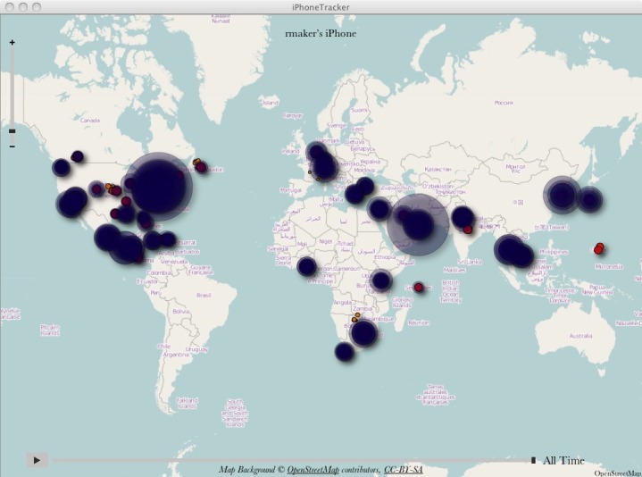The width and height of the screenshot is (642, 477).
Task: Click the Venezuela map label
Action: pyautogui.click(x=174, y=261)
